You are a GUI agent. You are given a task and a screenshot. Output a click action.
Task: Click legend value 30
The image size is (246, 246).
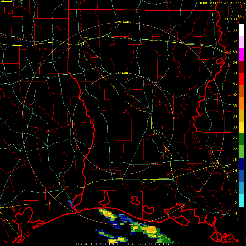tap(235, 127)
